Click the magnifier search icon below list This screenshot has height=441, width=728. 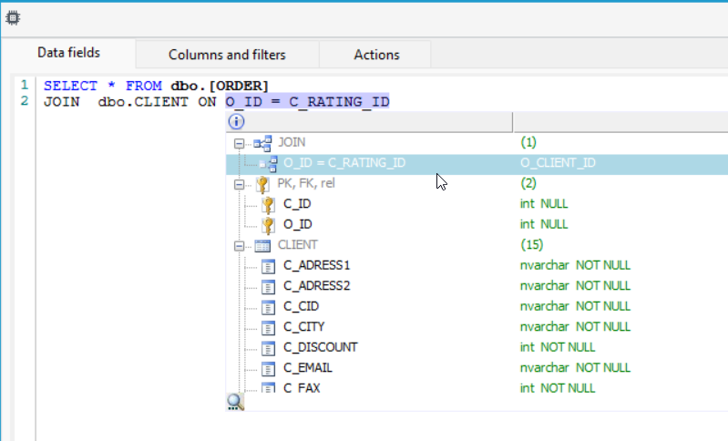(235, 402)
